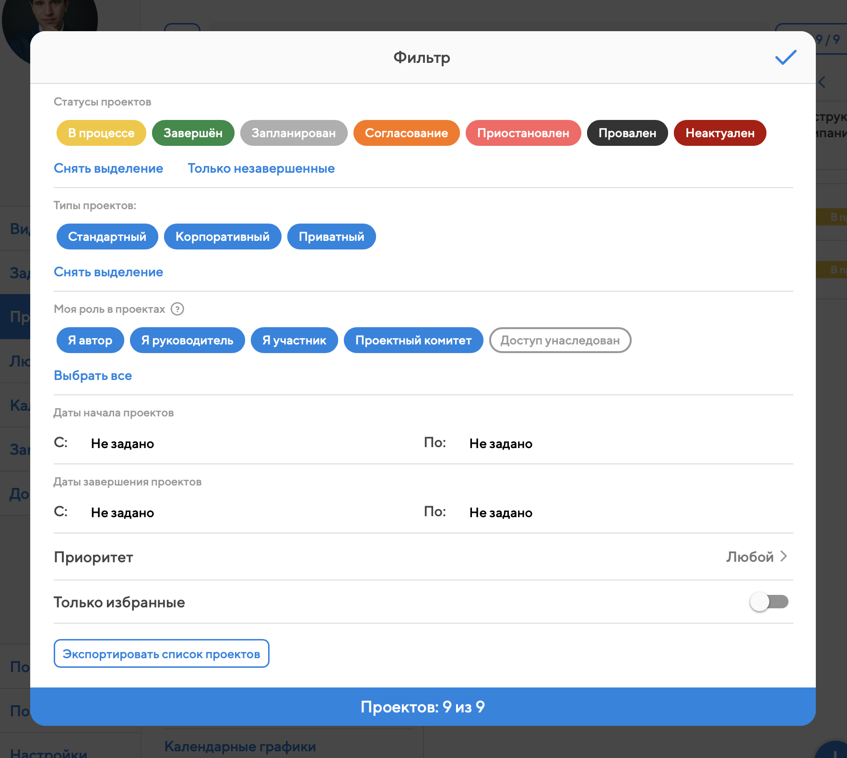Toggle the 'В процессе' status chip
The image size is (847, 758).
click(101, 133)
